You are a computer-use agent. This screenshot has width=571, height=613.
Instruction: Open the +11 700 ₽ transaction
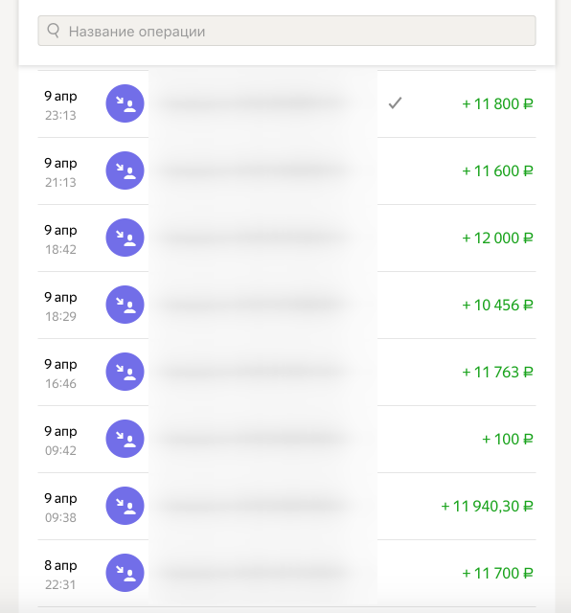coord(497,573)
